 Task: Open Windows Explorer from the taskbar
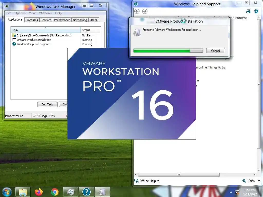(x=23, y=192)
